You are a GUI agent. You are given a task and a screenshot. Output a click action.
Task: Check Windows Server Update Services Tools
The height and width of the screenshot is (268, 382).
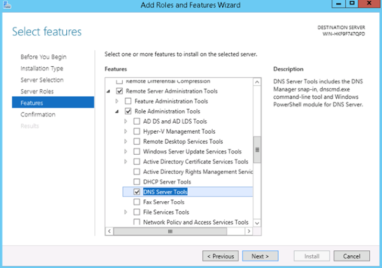(137, 152)
